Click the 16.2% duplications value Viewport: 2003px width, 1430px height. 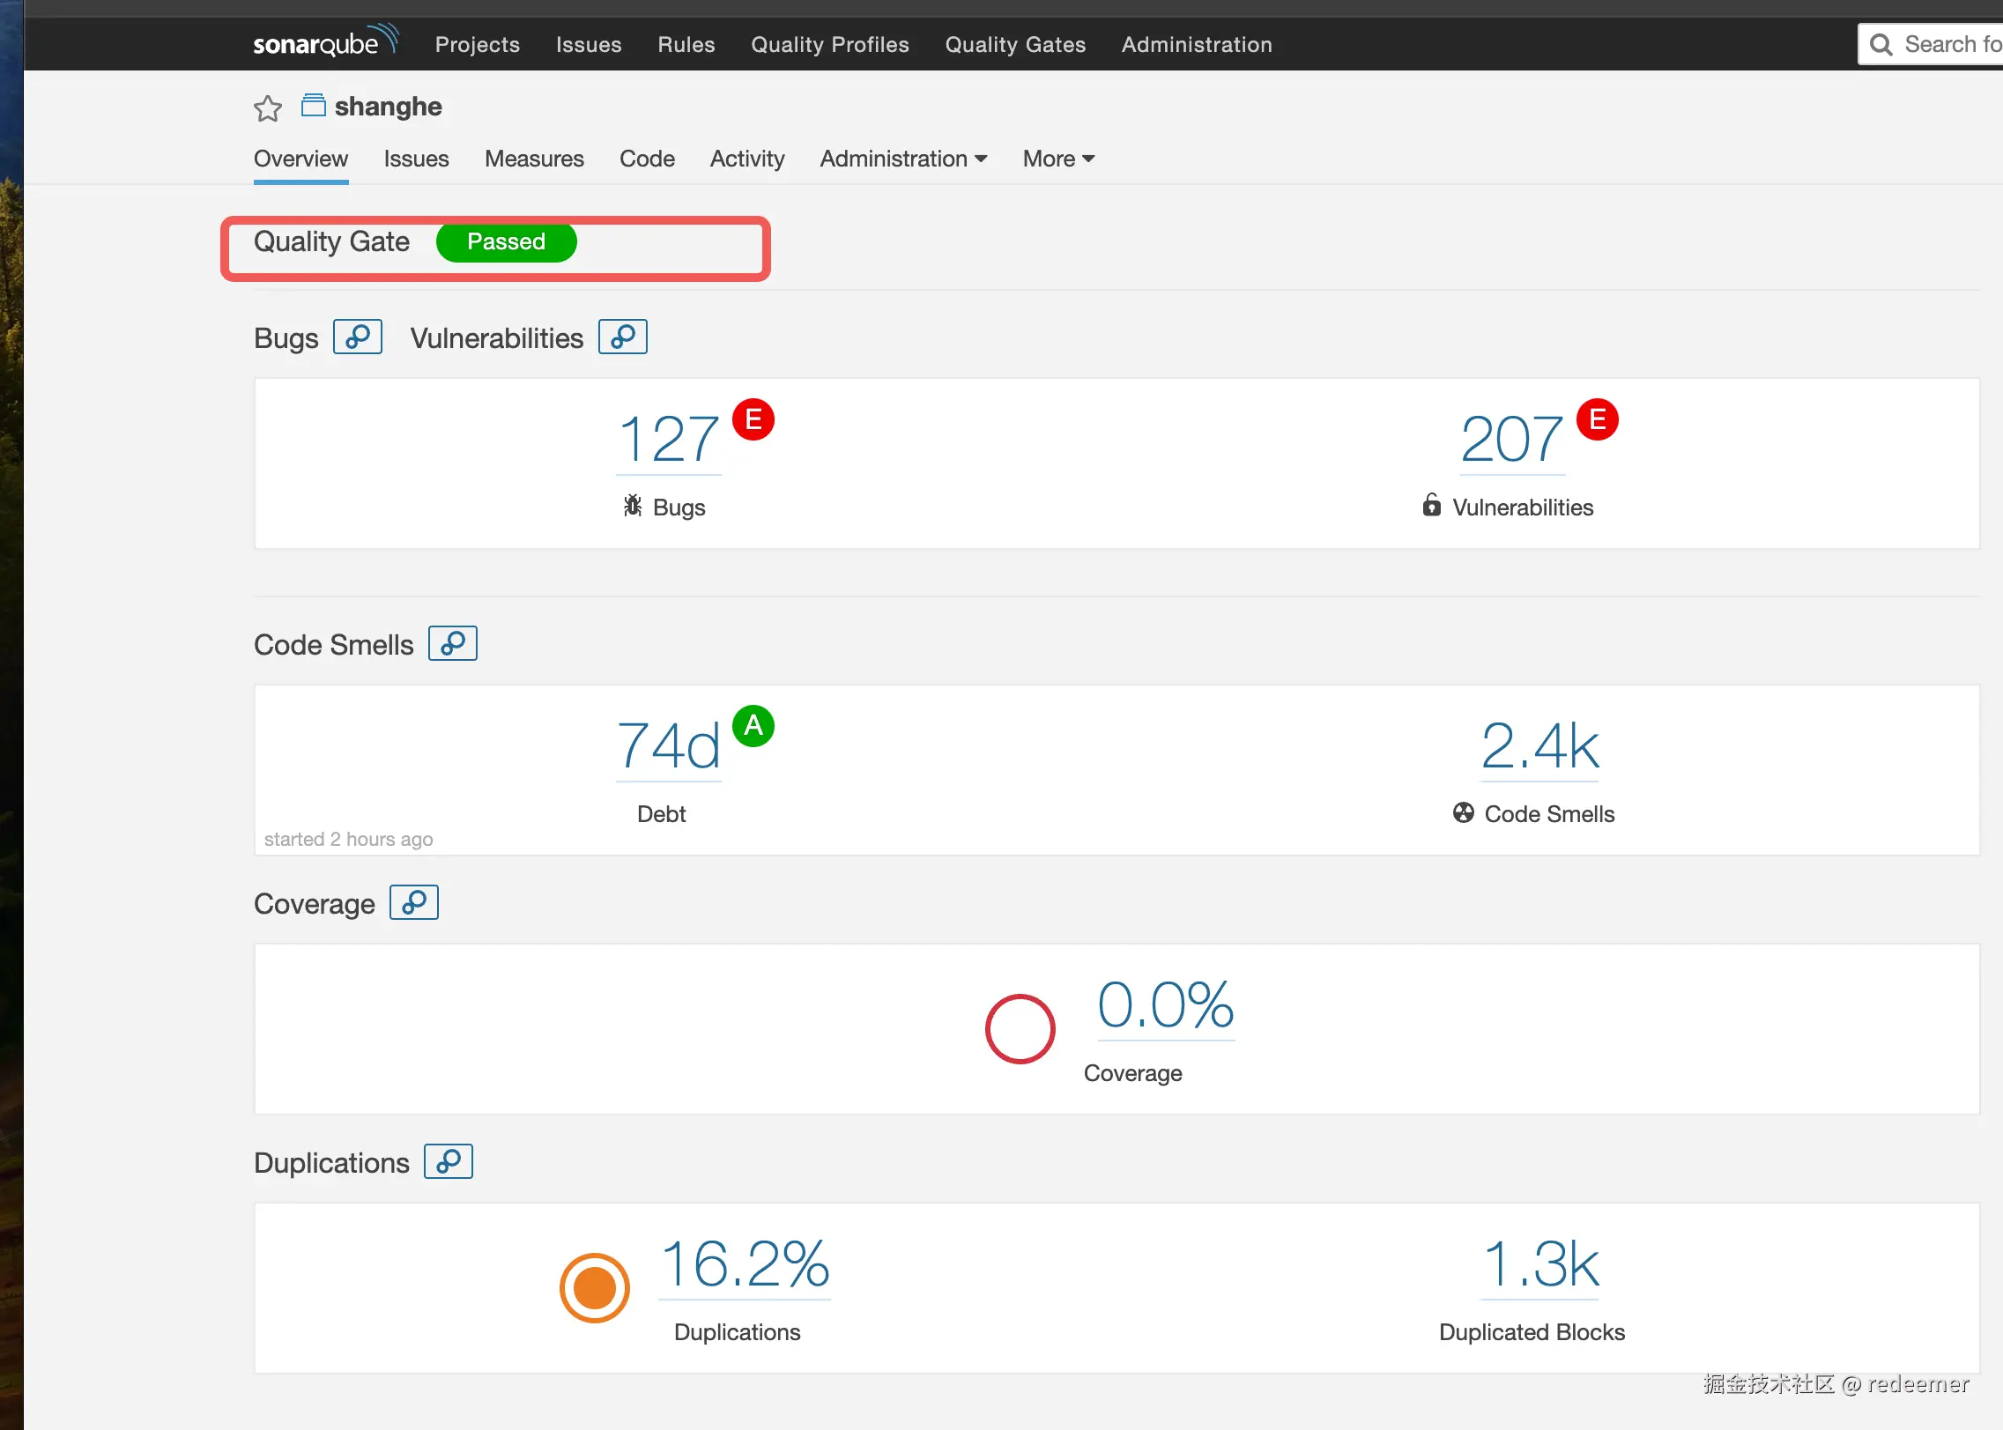point(745,1263)
